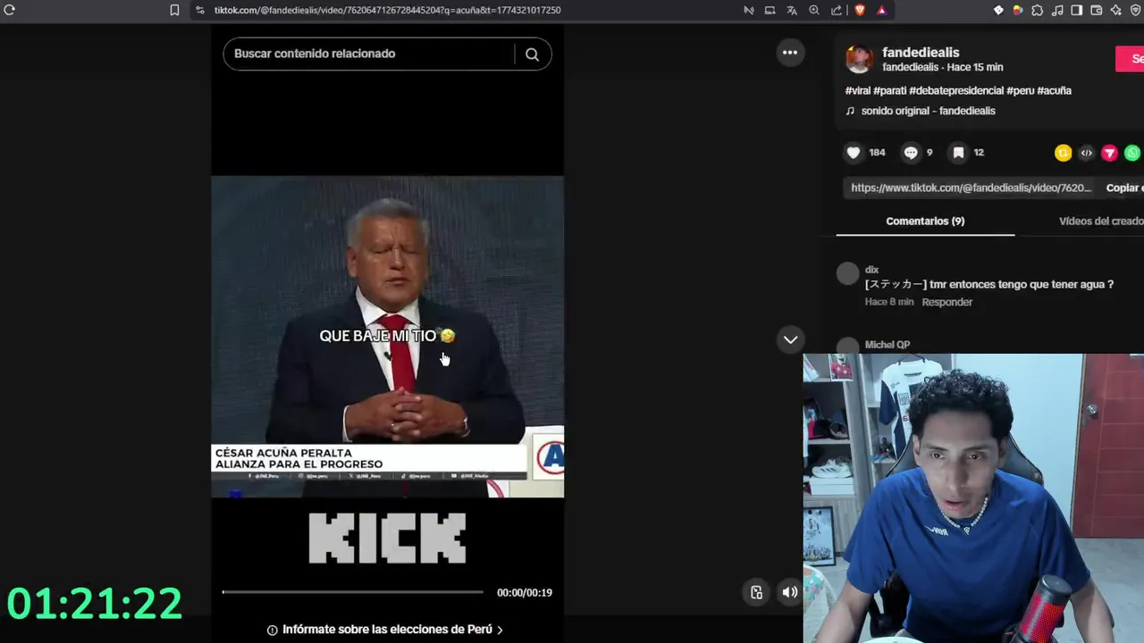Open 'sonido original - fandedielis' sound link
The width and height of the screenshot is (1144, 643).
click(x=928, y=111)
